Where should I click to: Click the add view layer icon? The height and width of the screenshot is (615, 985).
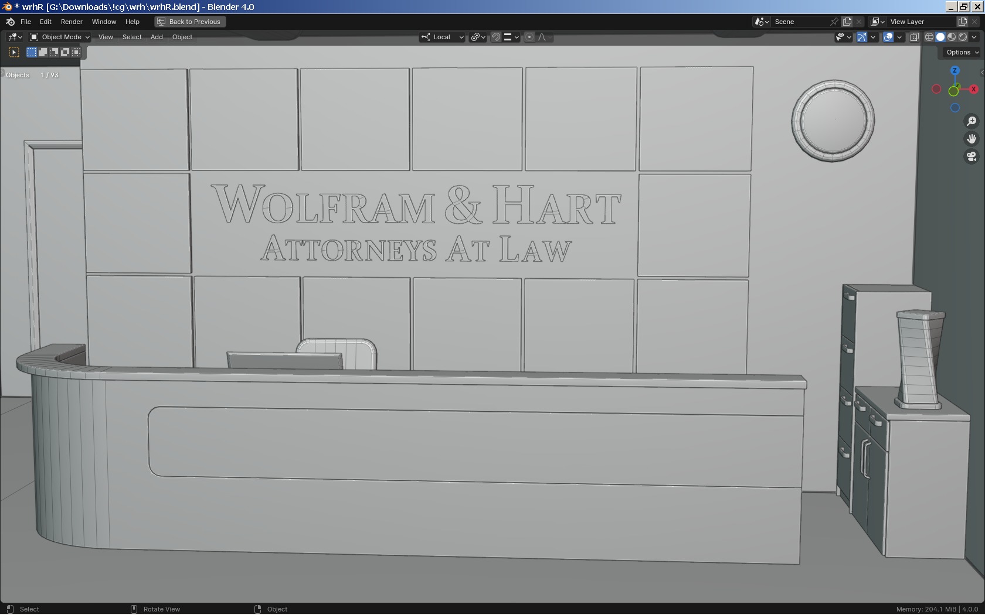click(962, 22)
